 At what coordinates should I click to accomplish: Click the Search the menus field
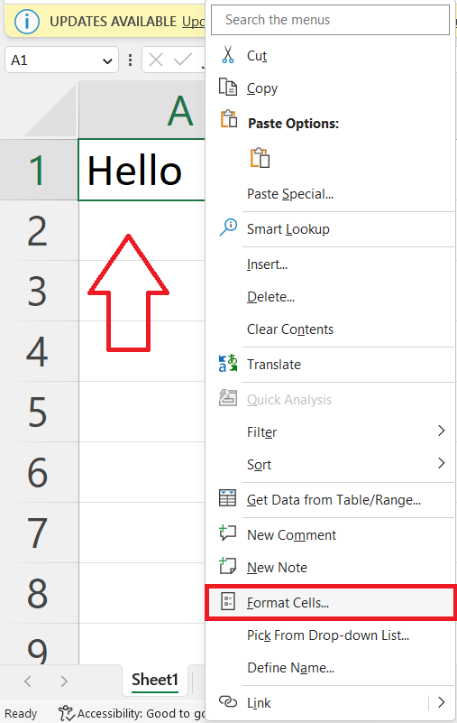tap(330, 20)
